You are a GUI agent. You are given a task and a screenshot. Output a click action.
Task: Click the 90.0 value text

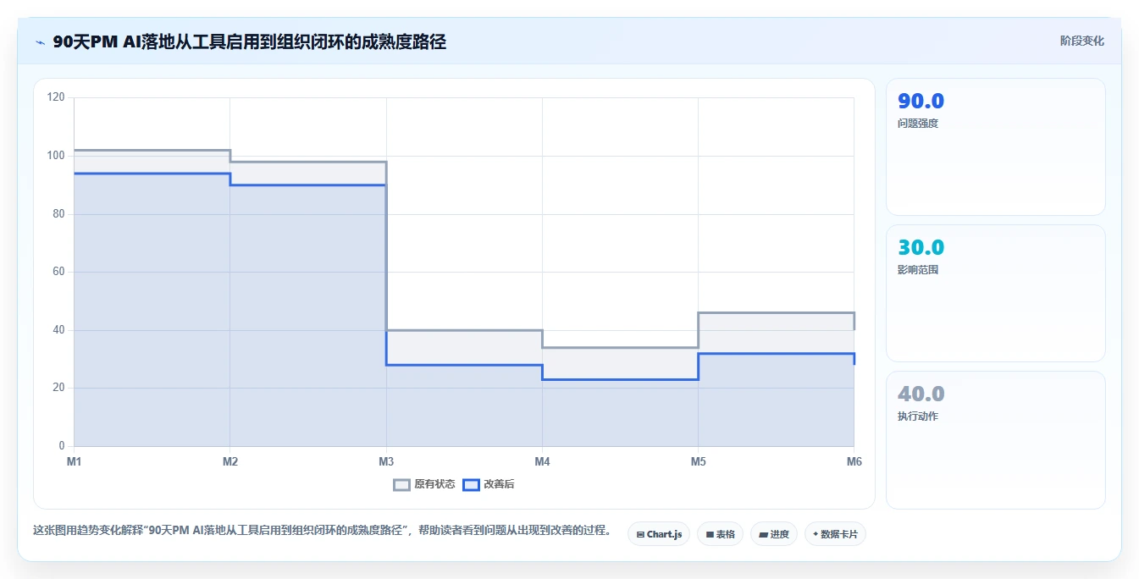pyautogui.click(x=921, y=101)
